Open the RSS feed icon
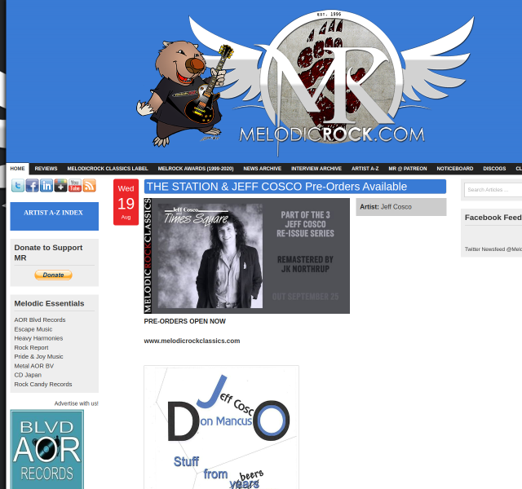The height and width of the screenshot is (489, 522). coord(89,185)
